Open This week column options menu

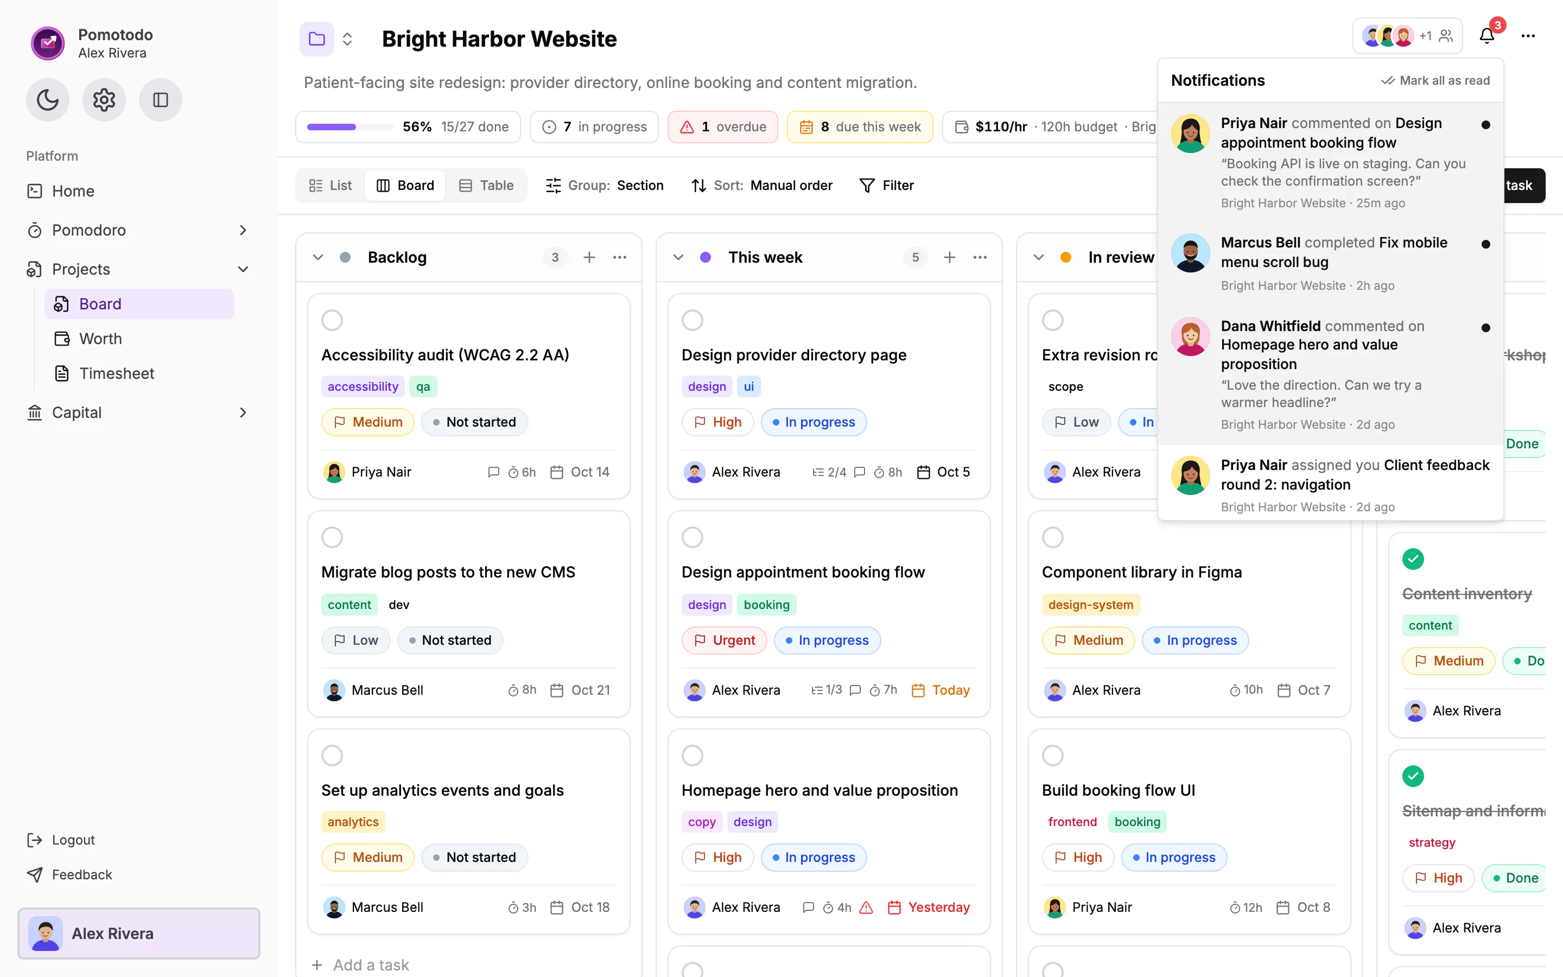pyautogui.click(x=980, y=257)
